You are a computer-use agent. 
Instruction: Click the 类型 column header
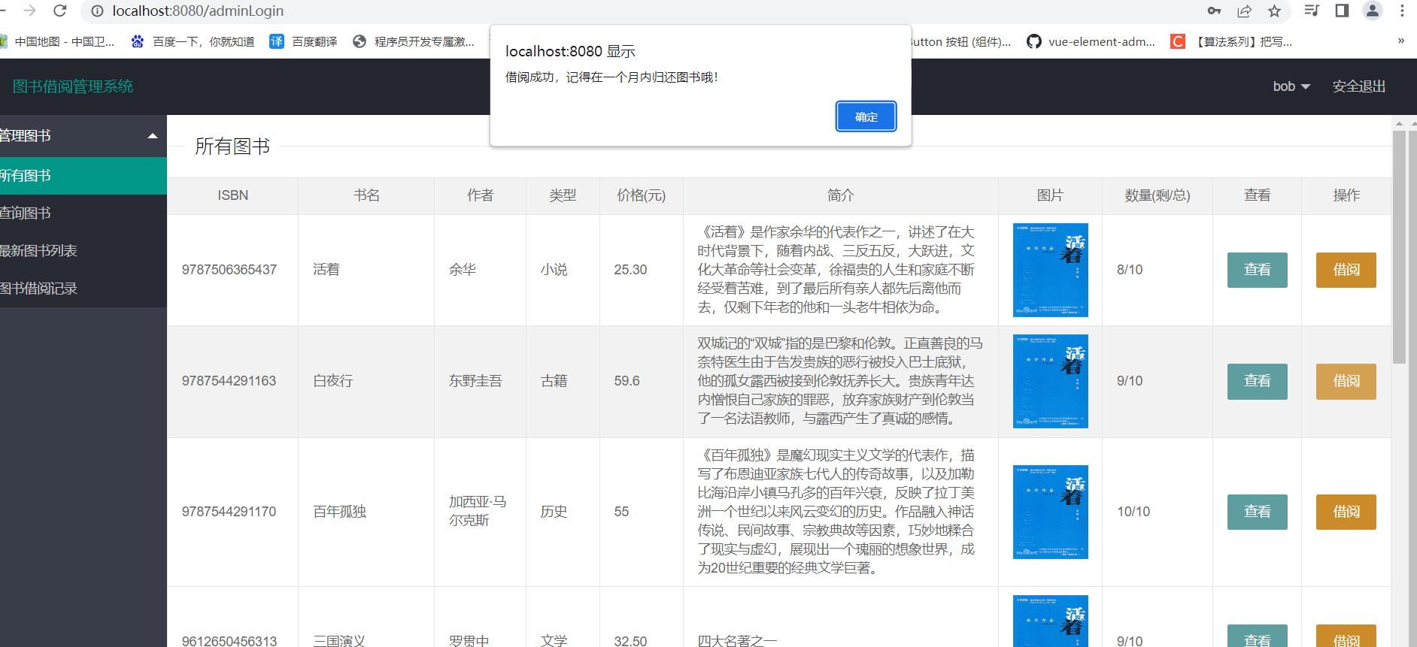[563, 195]
